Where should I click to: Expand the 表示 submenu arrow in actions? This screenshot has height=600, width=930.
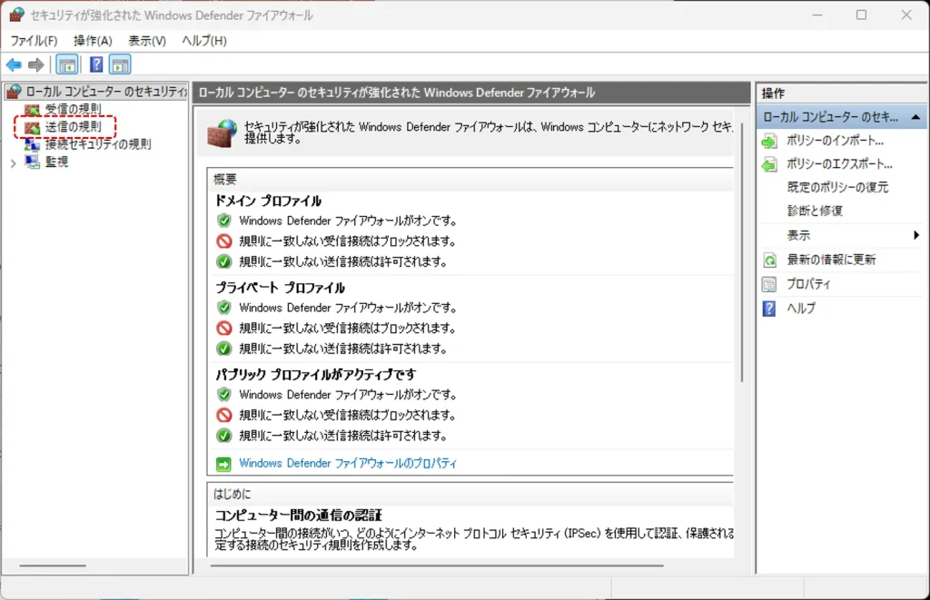point(915,235)
